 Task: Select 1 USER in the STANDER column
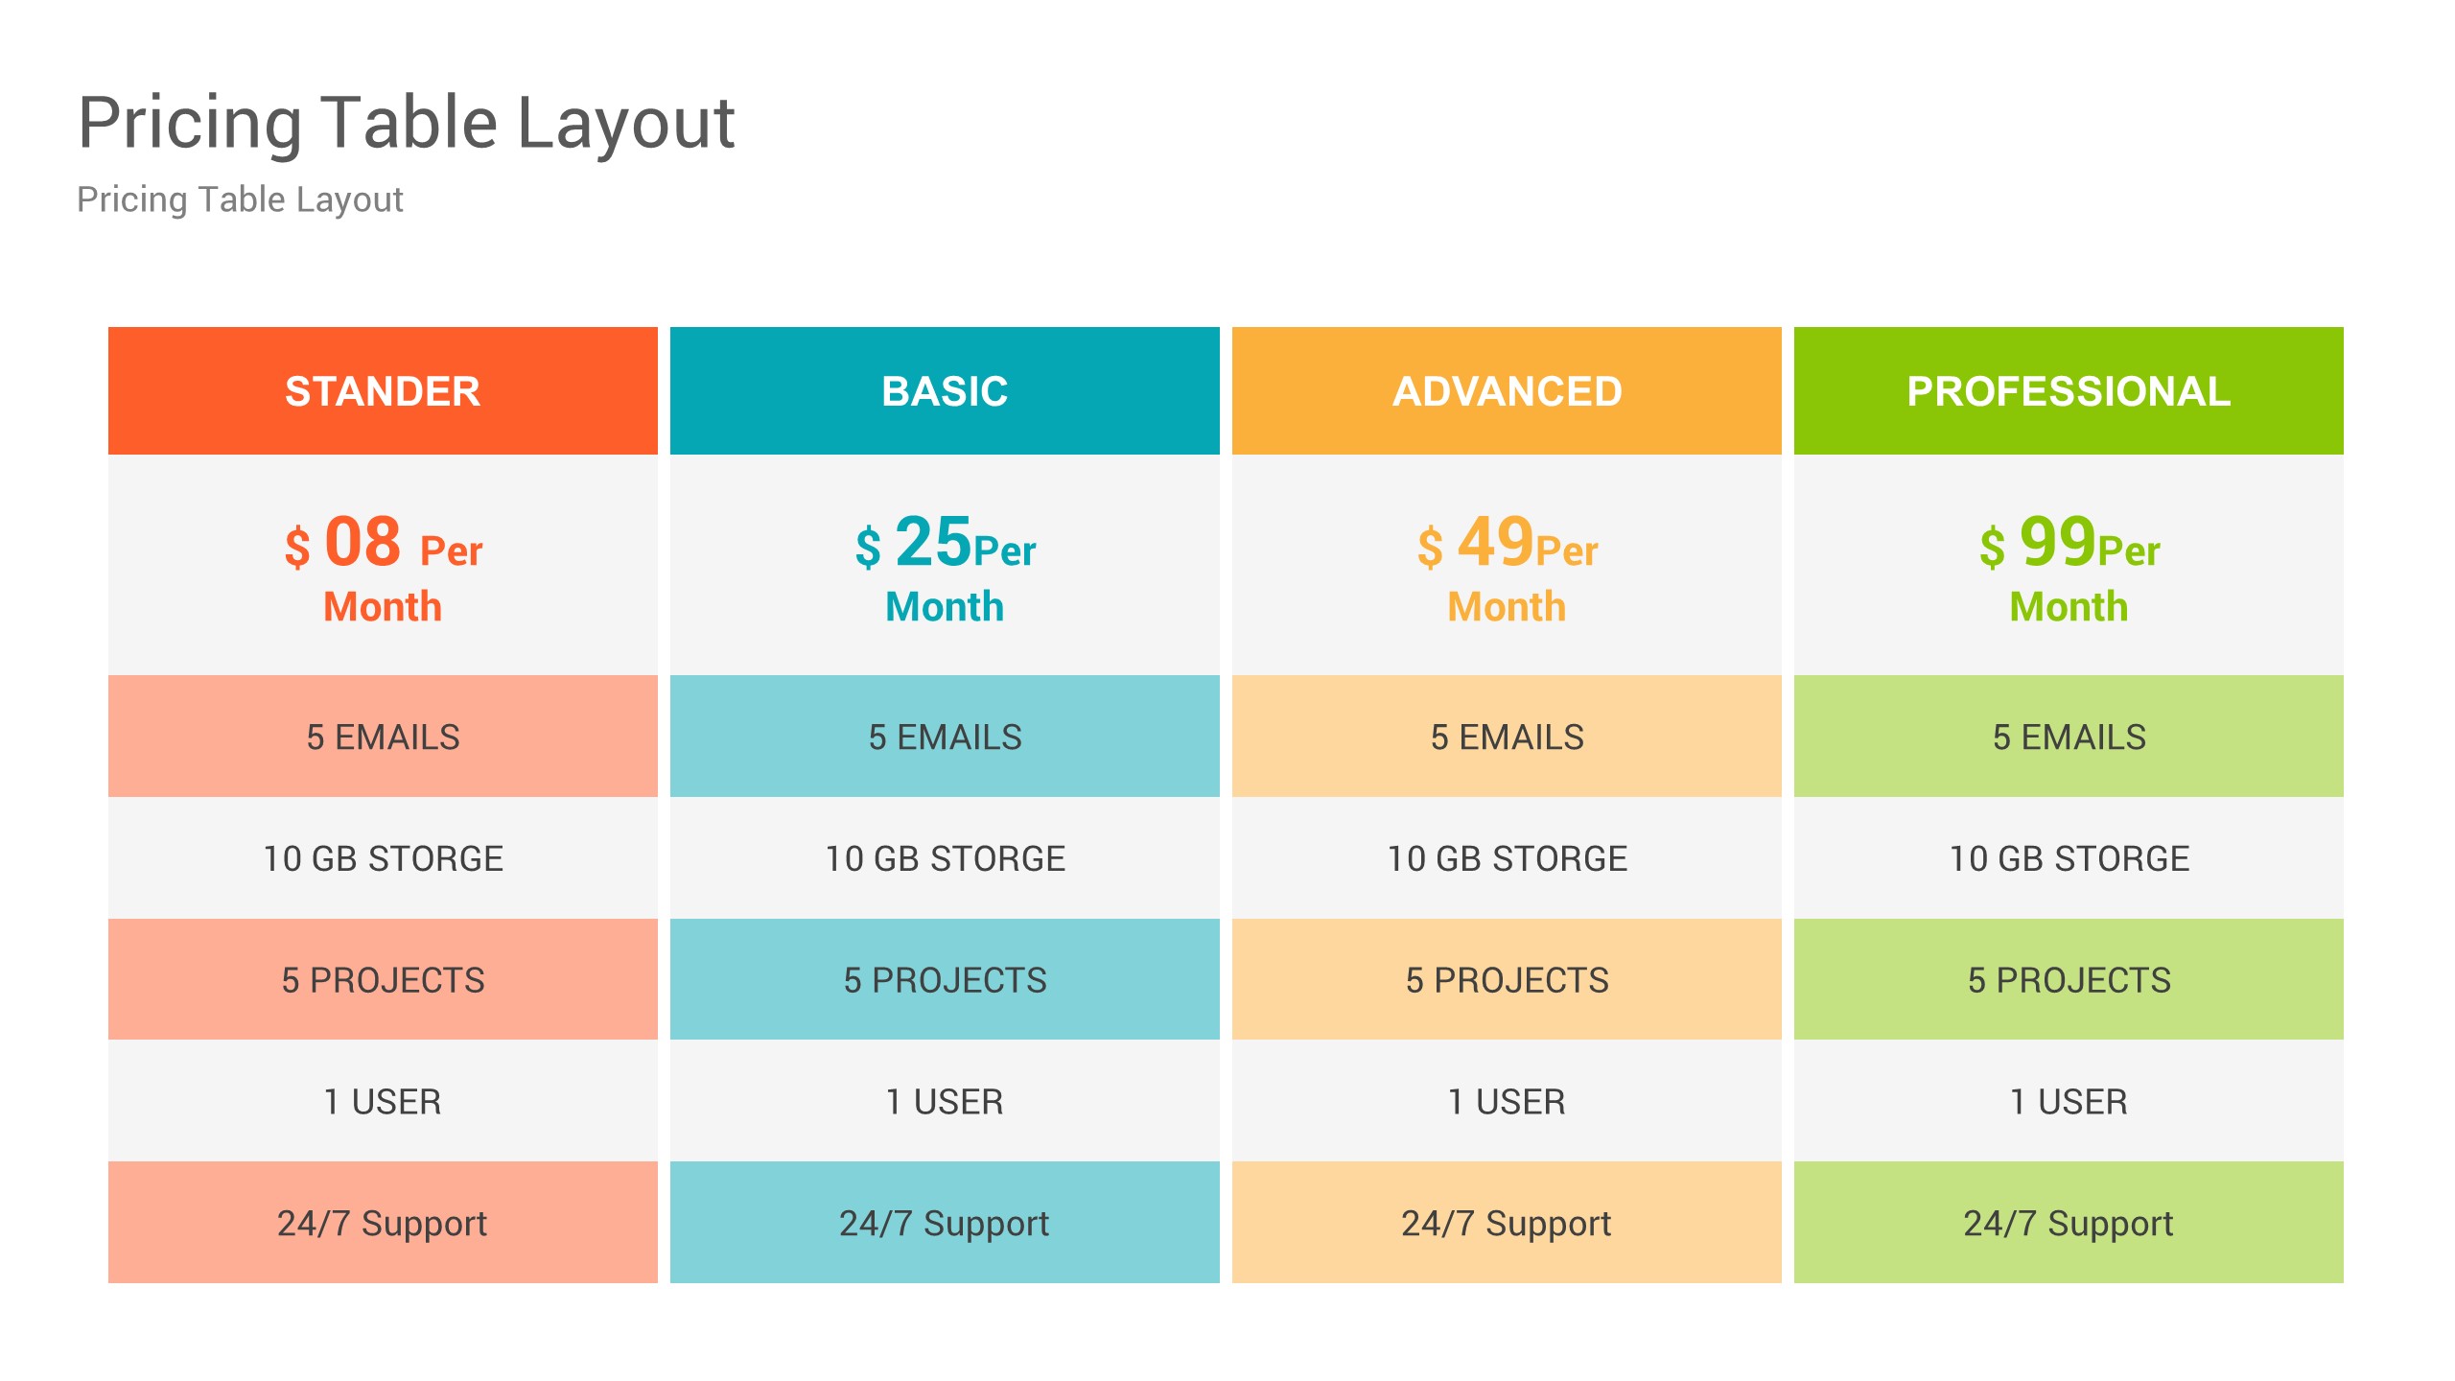click(x=383, y=1102)
